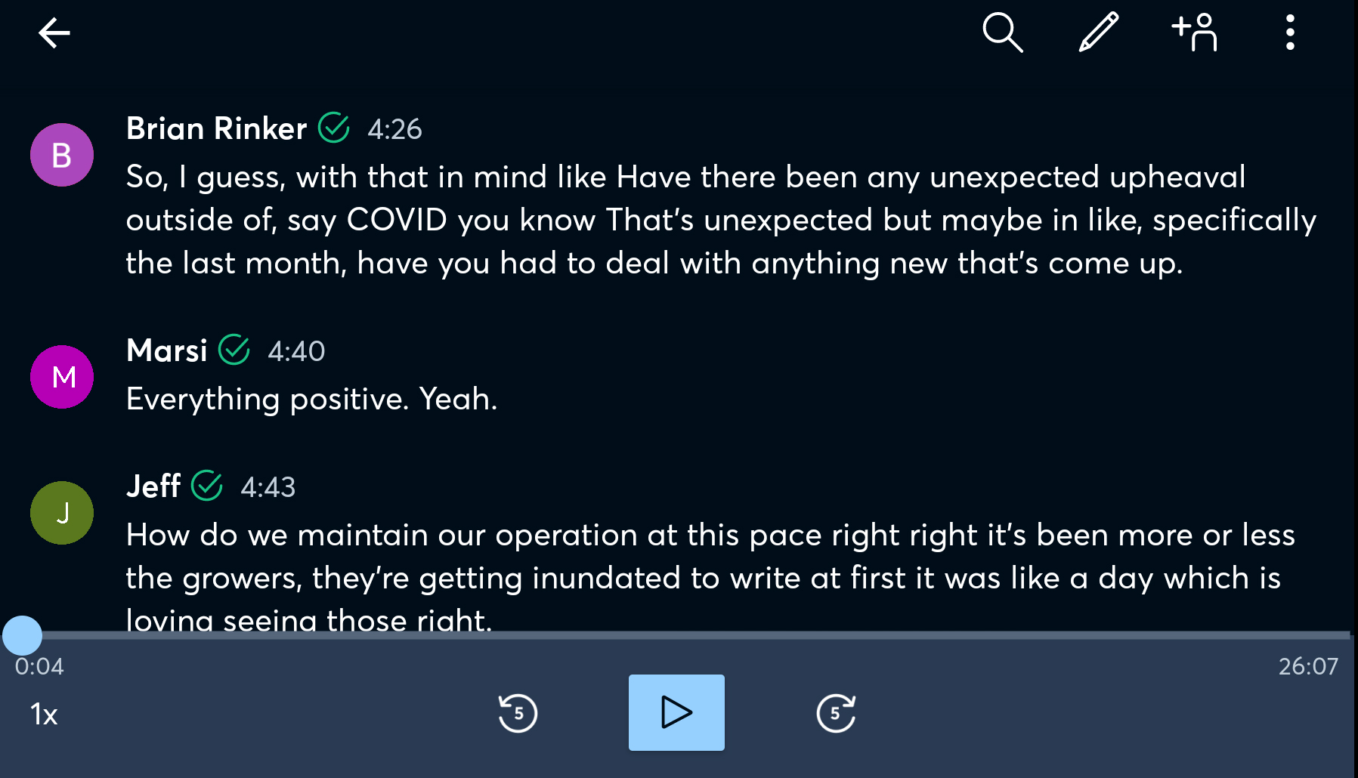This screenshot has width=1358, height=778.
Task: Skip forward 5 seconds
Action: point(836,713)
